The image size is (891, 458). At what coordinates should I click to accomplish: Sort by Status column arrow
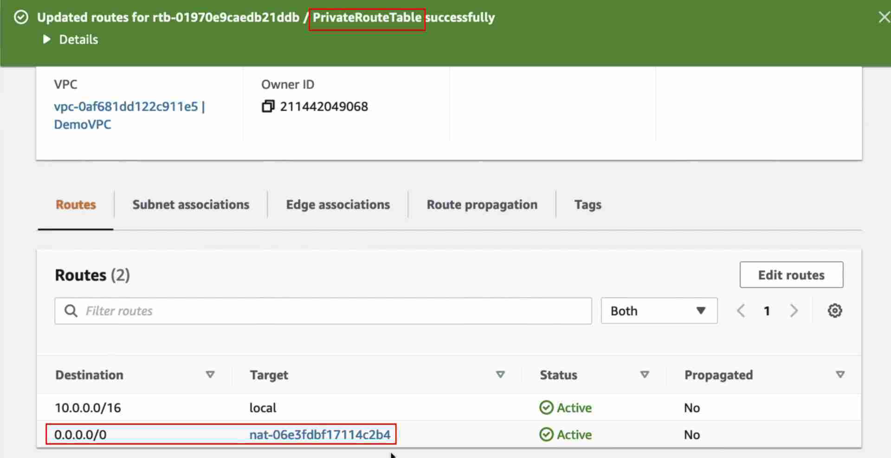645,375
